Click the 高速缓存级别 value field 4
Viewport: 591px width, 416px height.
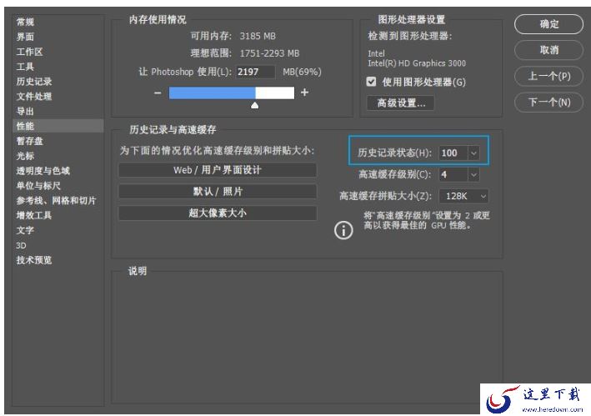pyautogui.click(x=453, y=174)
